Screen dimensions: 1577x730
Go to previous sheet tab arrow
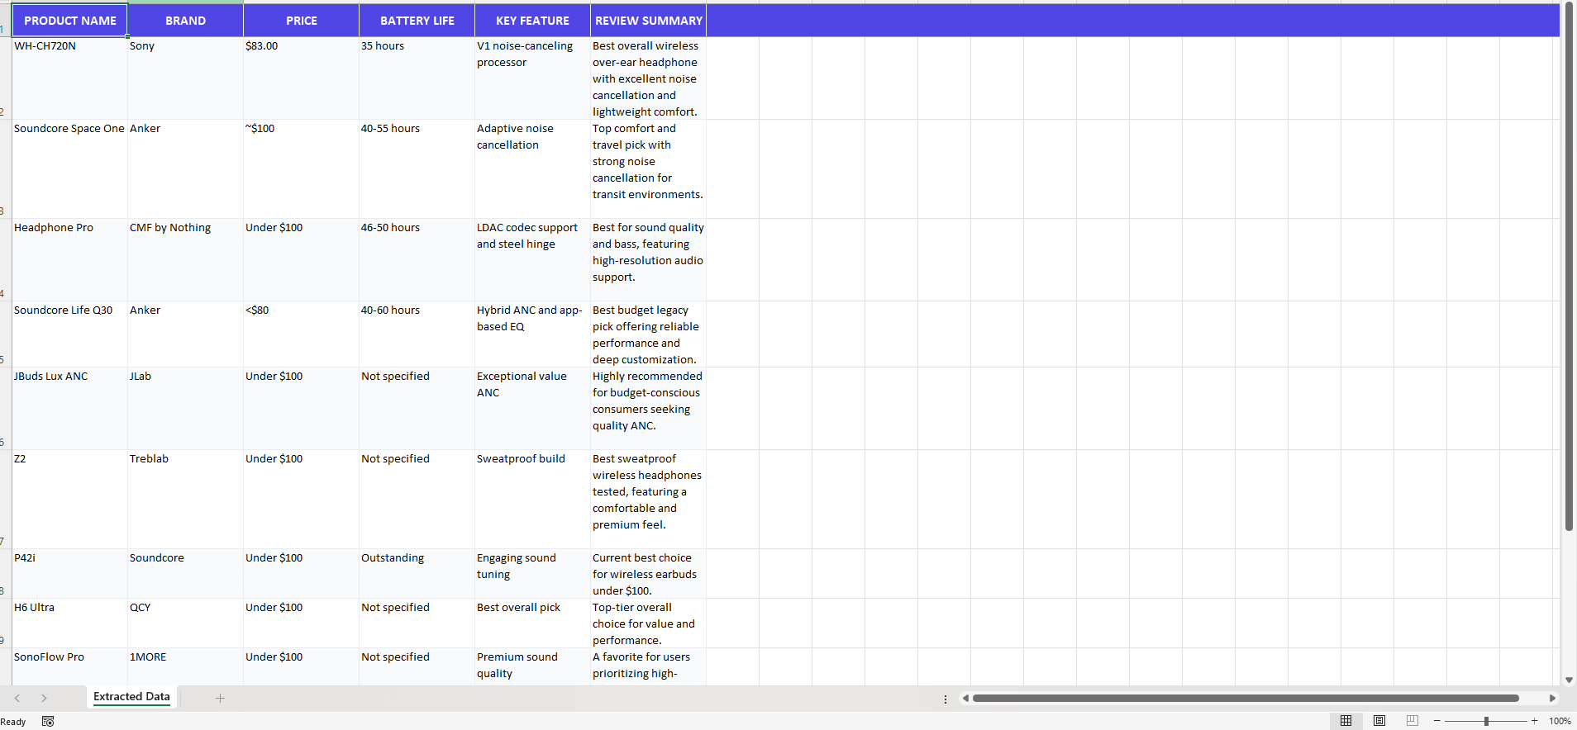click(x=17, y=698)
